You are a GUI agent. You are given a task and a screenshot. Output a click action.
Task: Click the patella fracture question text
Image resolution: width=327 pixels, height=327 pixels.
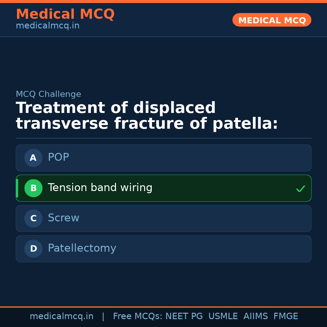147,116
